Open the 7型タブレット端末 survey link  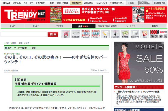[138, 93]
